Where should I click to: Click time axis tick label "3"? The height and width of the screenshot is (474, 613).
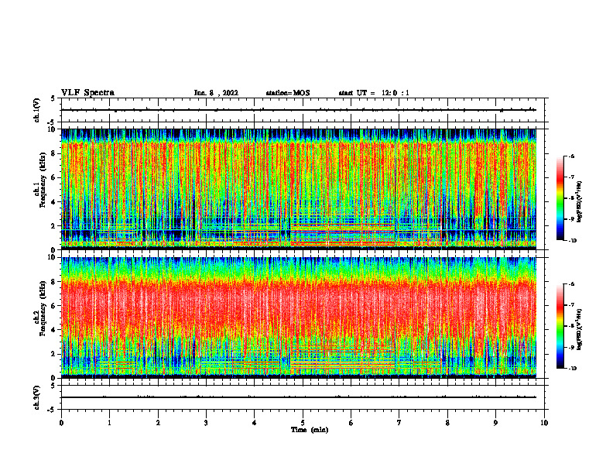(x=206, y=423)
